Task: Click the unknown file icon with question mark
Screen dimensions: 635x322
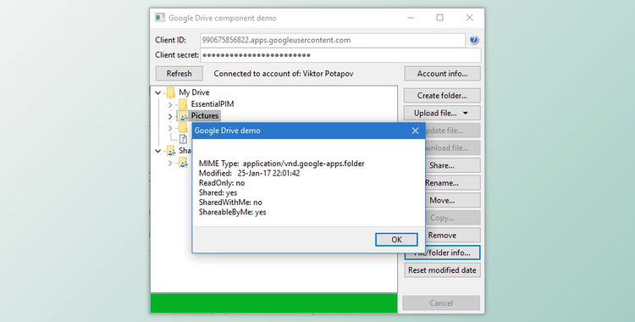Action: [183, 140]
